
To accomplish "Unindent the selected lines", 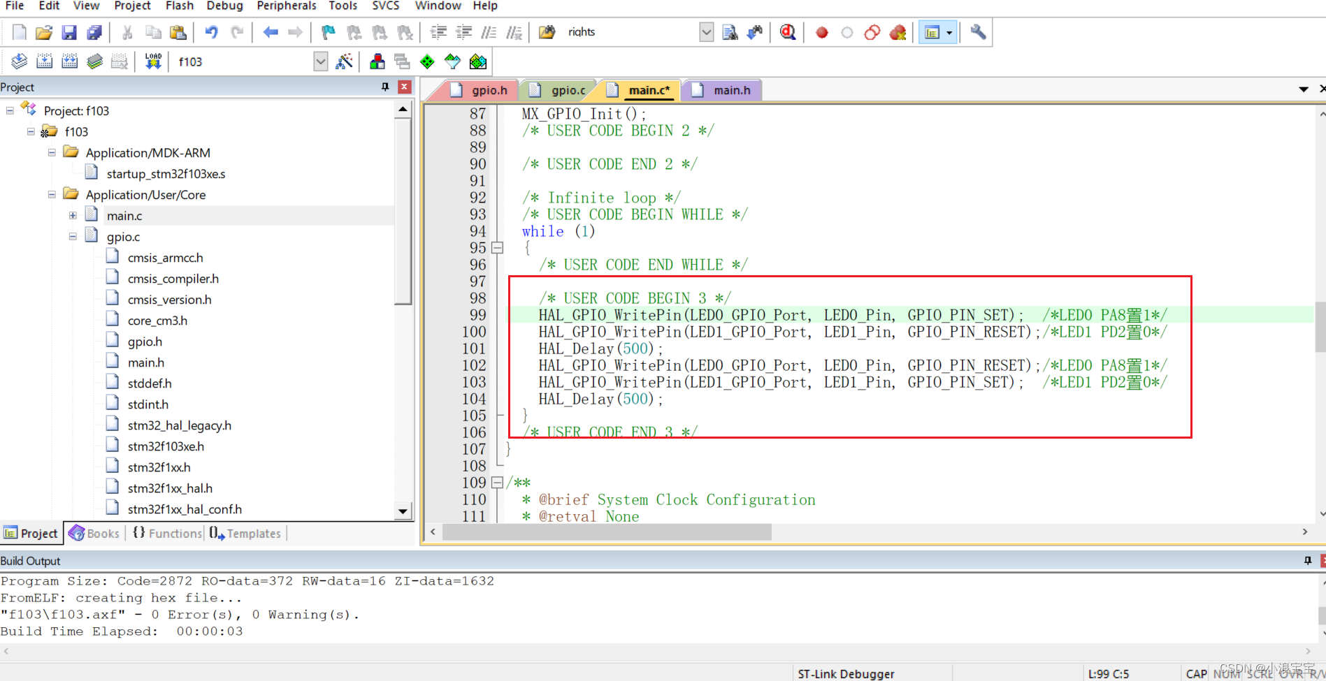I will pos(463,32).
